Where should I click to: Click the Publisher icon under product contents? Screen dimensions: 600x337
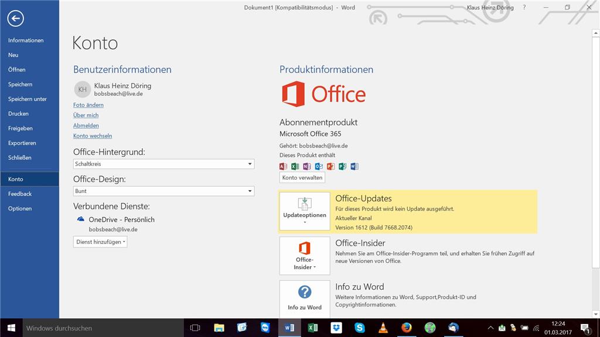(342, 166)
